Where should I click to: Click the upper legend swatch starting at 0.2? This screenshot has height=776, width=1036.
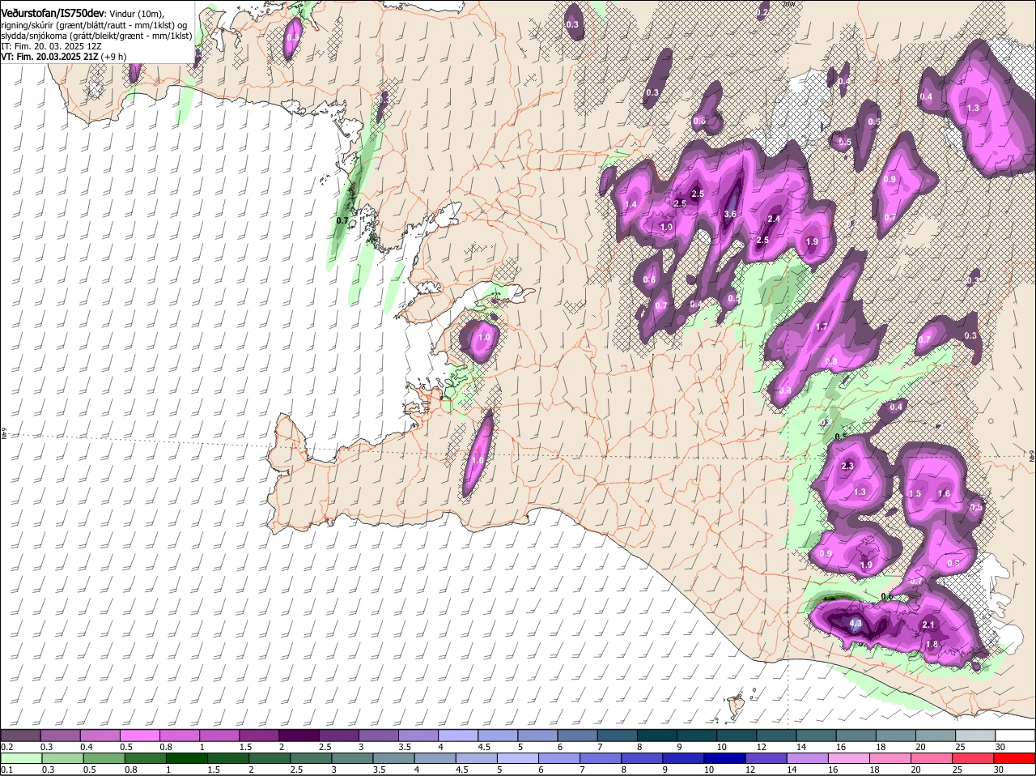click(21, 735)
